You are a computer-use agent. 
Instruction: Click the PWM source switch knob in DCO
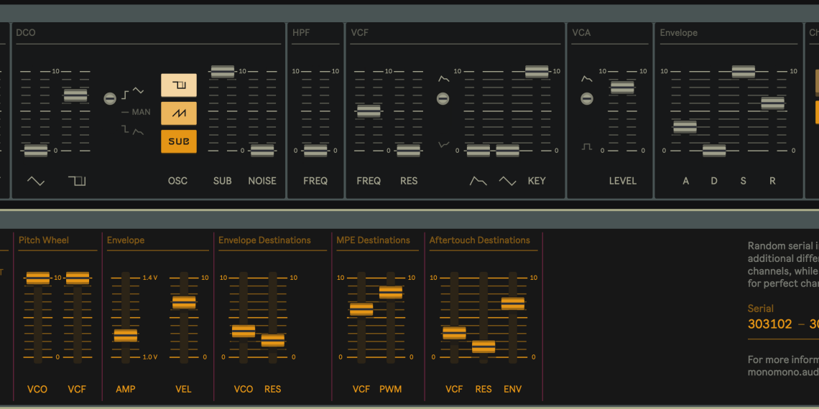110,99
